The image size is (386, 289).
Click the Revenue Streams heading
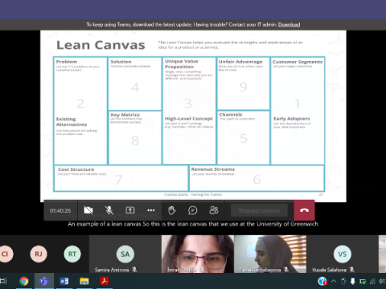click(x=213, y=169)
